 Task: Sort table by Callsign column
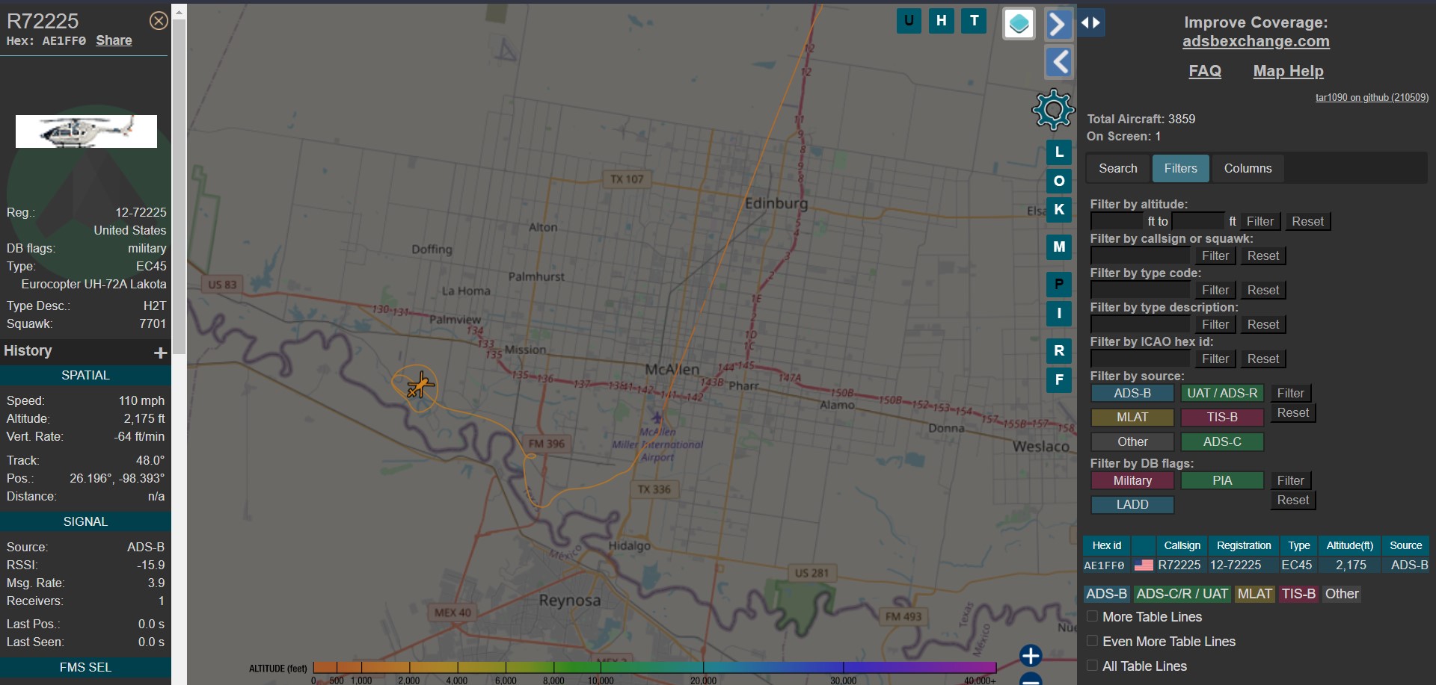tap(1182, 546)
